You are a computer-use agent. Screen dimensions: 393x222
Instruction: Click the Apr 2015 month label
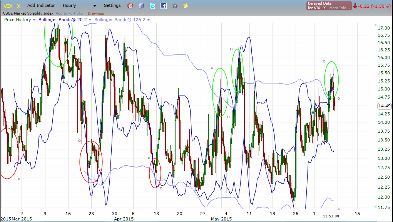point(124,219)
